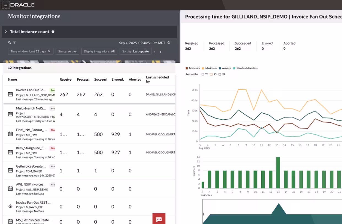Select the Multi-branch NetS… integration row
Screen dimensions: 342x224
pyautogui.click(x=31, y=108)
